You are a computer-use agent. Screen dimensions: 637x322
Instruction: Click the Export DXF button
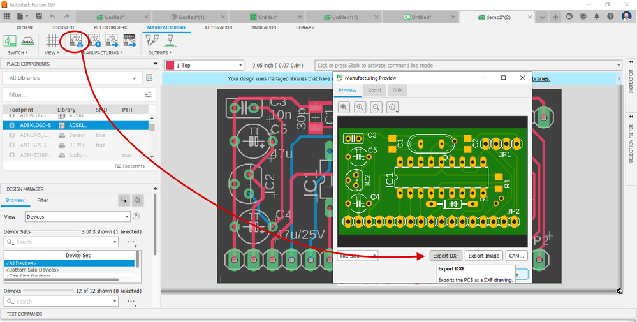[446, 256]
